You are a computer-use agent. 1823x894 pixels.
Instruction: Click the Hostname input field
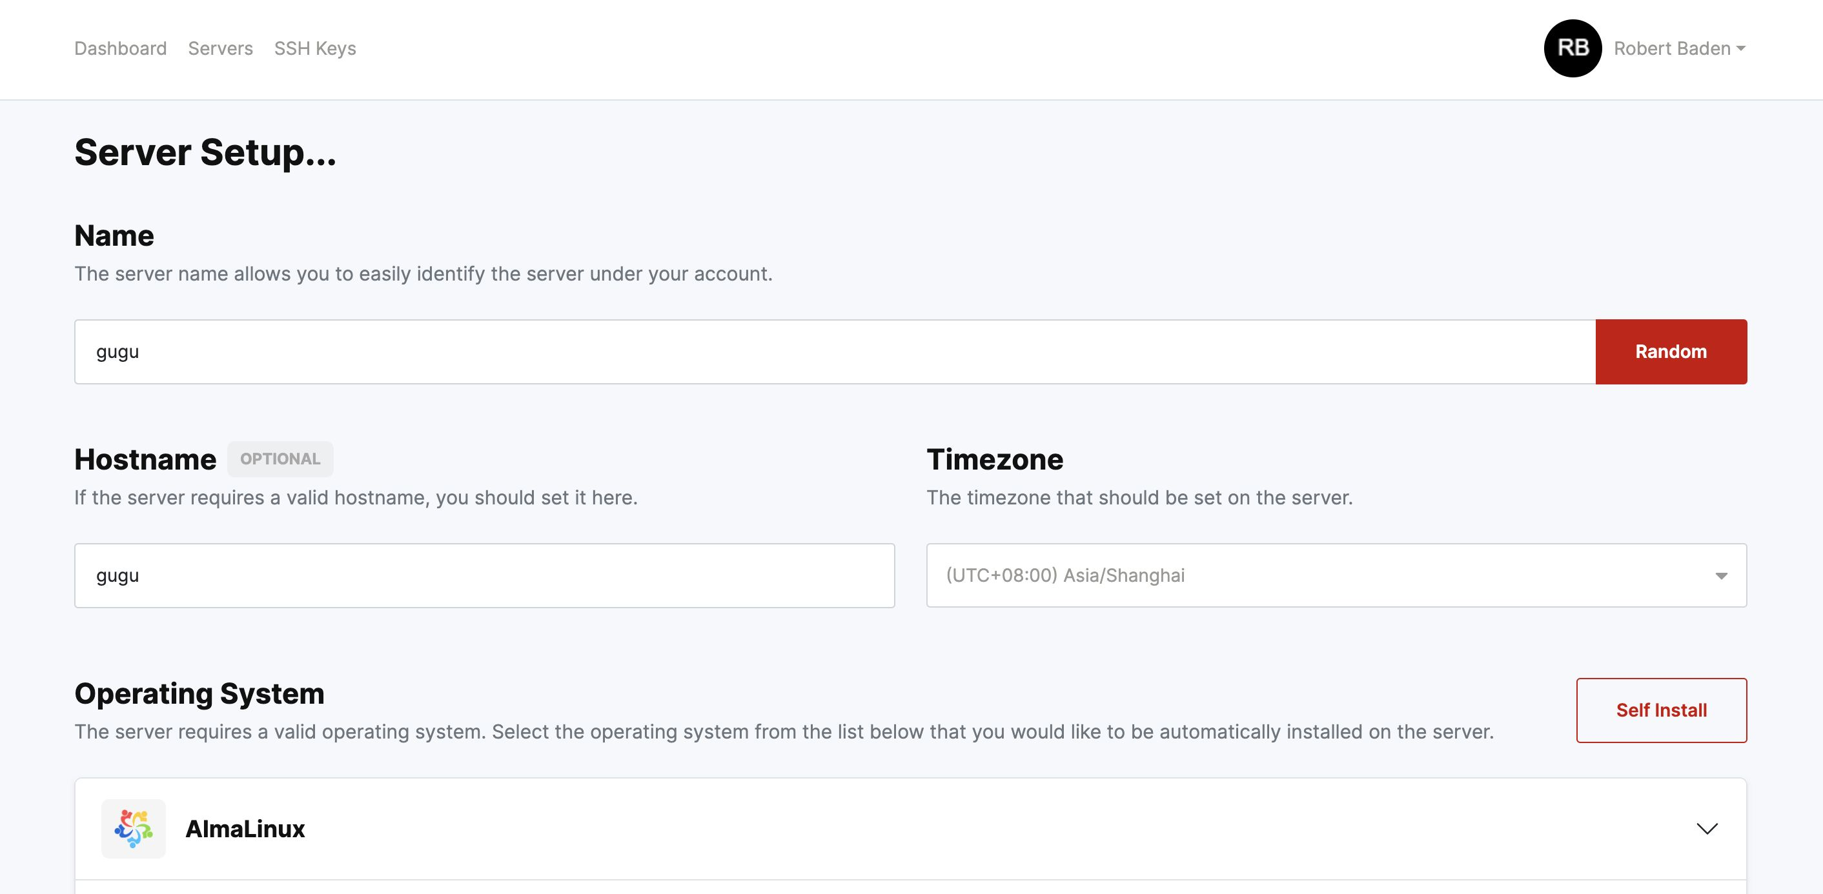pyautogui.click(x=485, y=575)
